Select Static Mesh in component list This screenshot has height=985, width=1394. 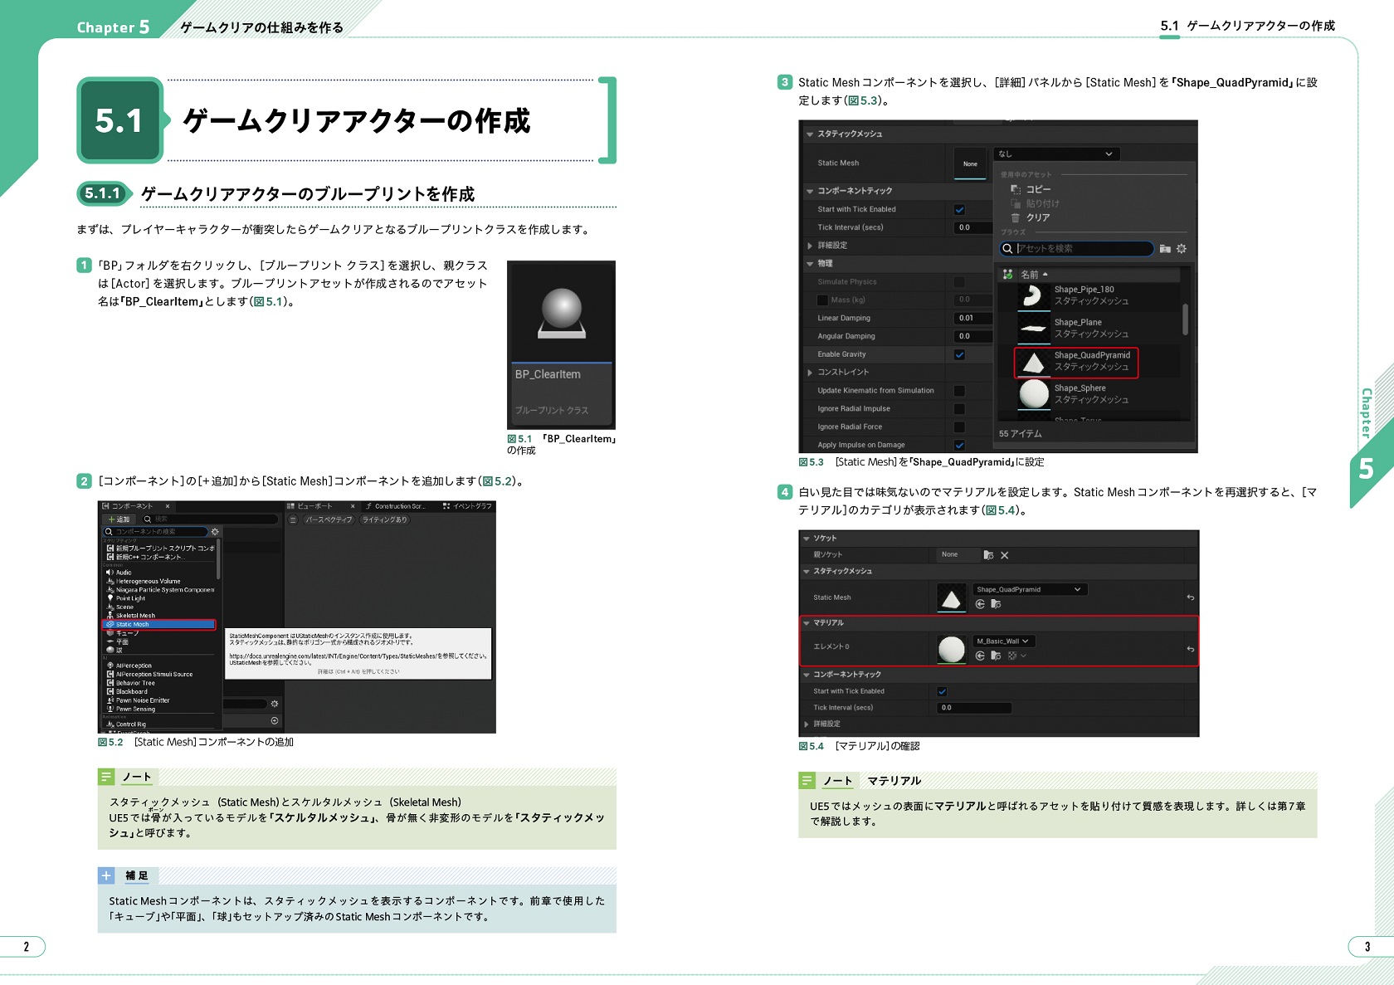coord(159,625)
